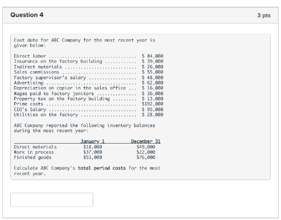Click the '$49,000' December direct materials
This screenshot has width=281, height=220.
click(146, 147)
